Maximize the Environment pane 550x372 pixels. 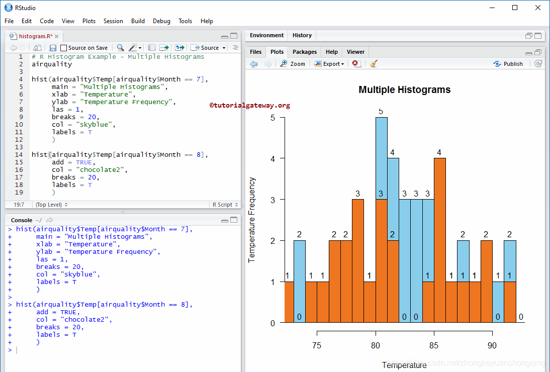click(x=538, y=35)
